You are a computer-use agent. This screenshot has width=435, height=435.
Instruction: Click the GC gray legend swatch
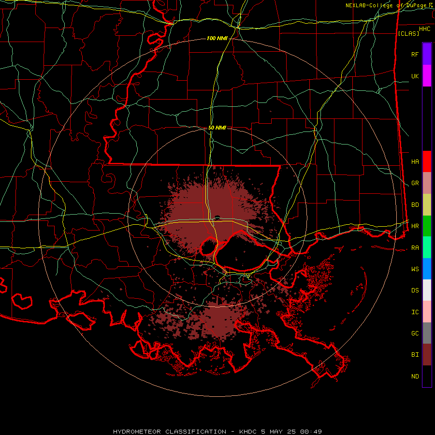click(427, 333)
